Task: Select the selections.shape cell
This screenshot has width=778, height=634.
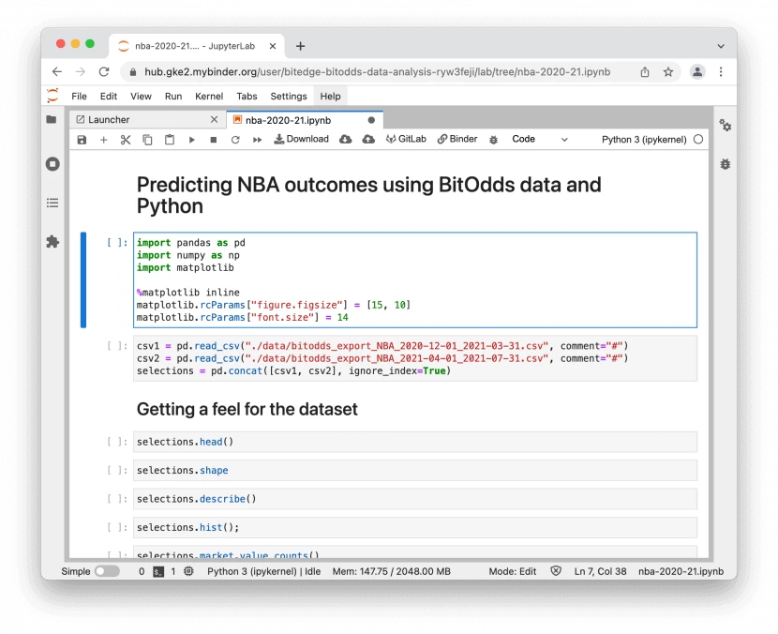Action: tap(415, 470)
